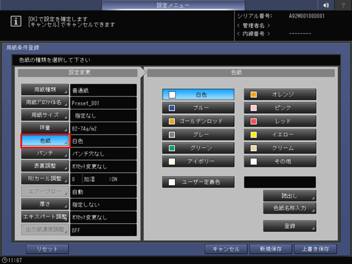
Task: Click Preset_001 profile name value
Action: [x=103, y=103]
